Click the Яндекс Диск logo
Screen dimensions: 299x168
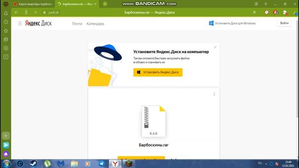click(38, 23)
